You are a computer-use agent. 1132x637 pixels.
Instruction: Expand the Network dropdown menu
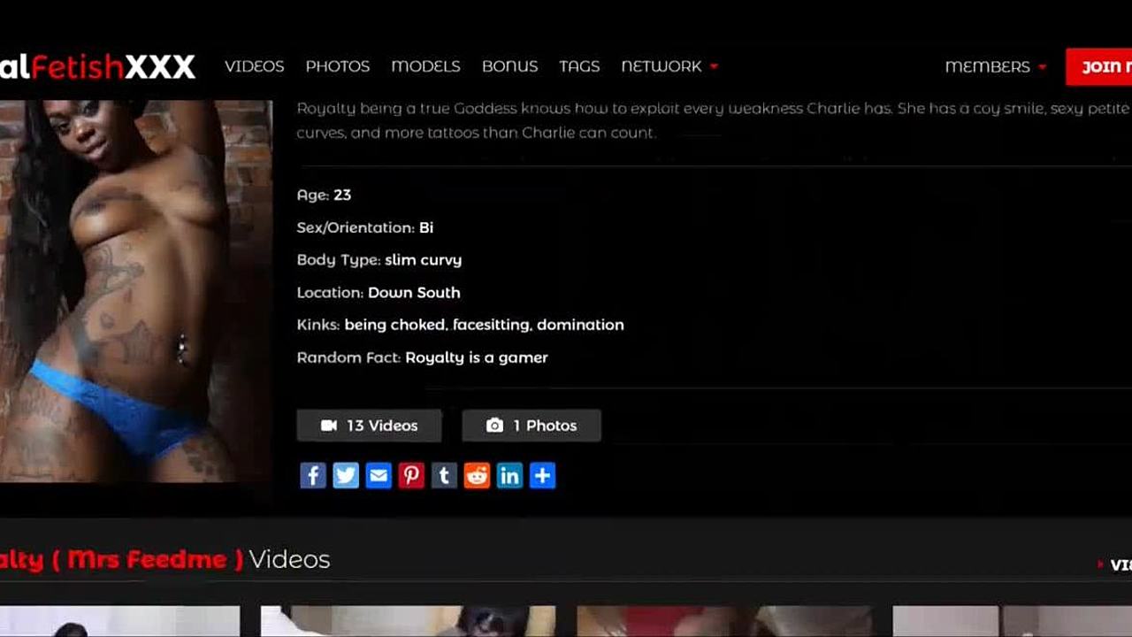[669, 66]
